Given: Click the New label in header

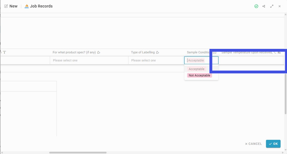Looking at the screenshot, I should pos(13,6).
